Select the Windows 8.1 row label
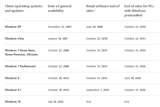 [x=13, y=90]
